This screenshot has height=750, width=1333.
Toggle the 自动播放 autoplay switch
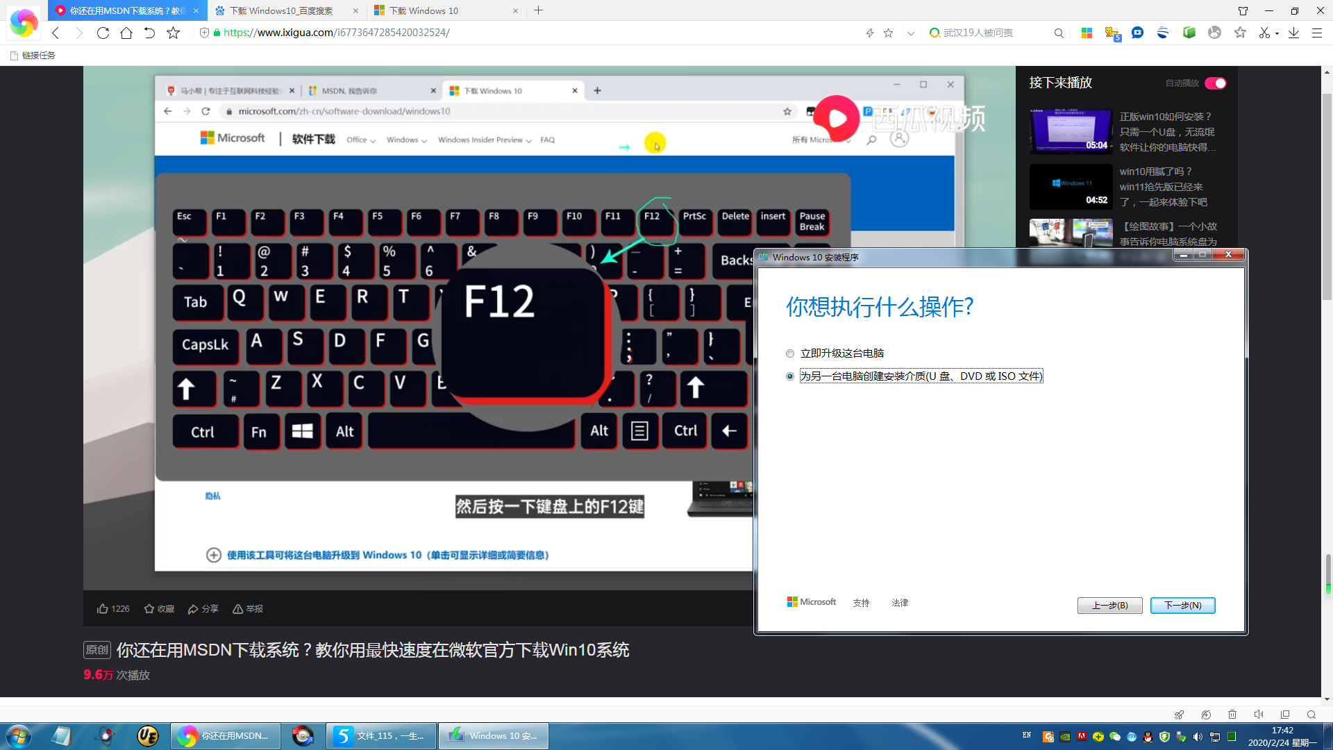1216,83
